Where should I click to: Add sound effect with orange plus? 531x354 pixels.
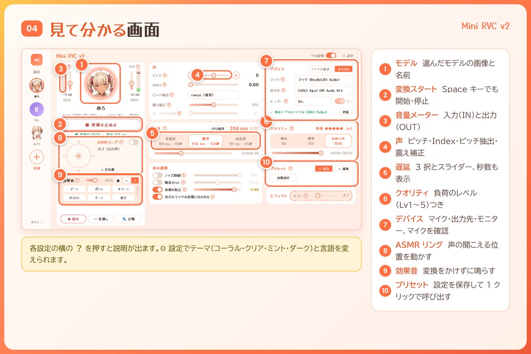click(135, 181)
